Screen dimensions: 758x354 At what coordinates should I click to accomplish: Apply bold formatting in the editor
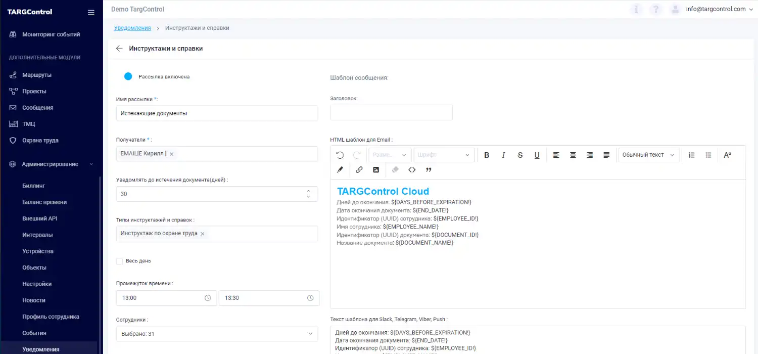click(x=486, y=155)
